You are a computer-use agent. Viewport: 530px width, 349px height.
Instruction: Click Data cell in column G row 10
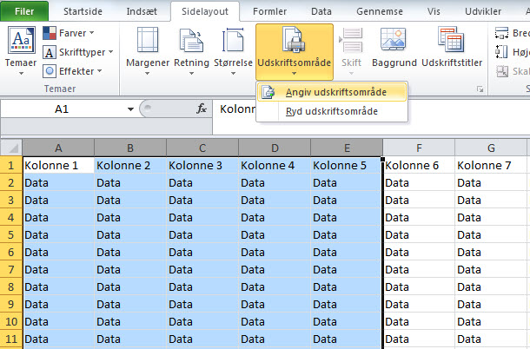coord(491,321)
